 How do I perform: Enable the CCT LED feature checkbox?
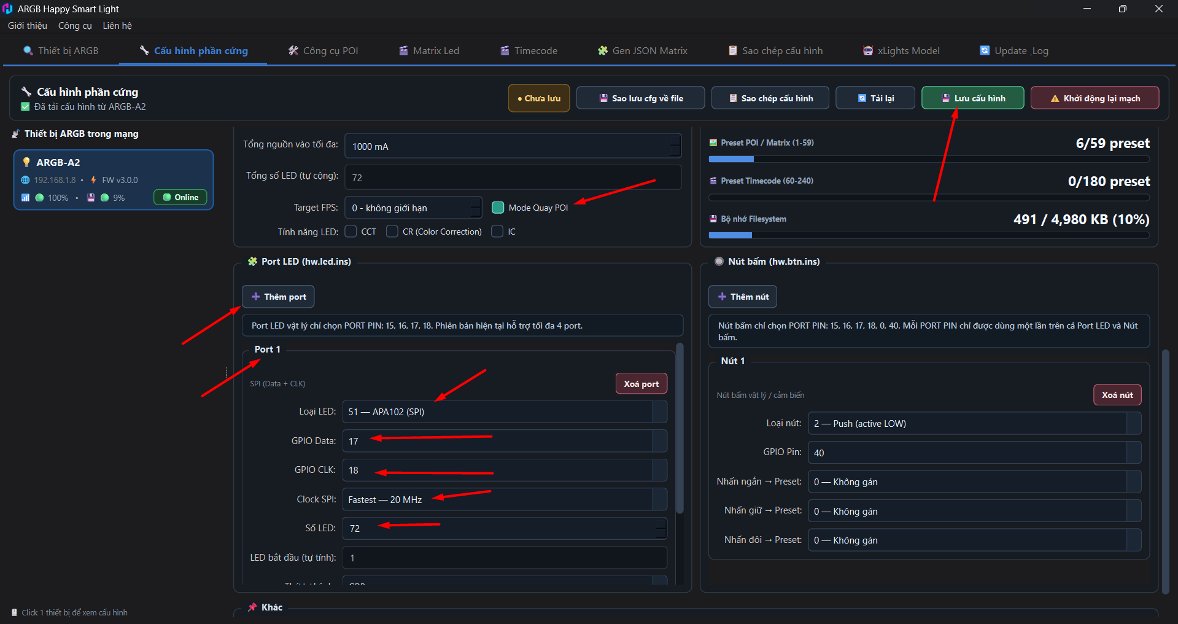(351, 232)
